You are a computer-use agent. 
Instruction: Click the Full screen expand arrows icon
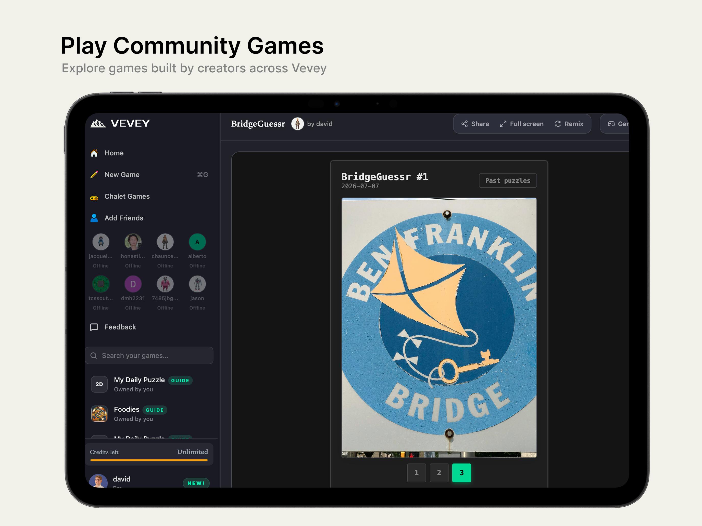[503, 124]
